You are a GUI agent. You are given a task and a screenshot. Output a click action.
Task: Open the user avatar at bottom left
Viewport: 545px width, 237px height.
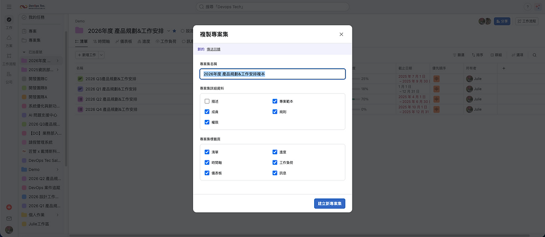pyautogui.click(x=9, y=230)
